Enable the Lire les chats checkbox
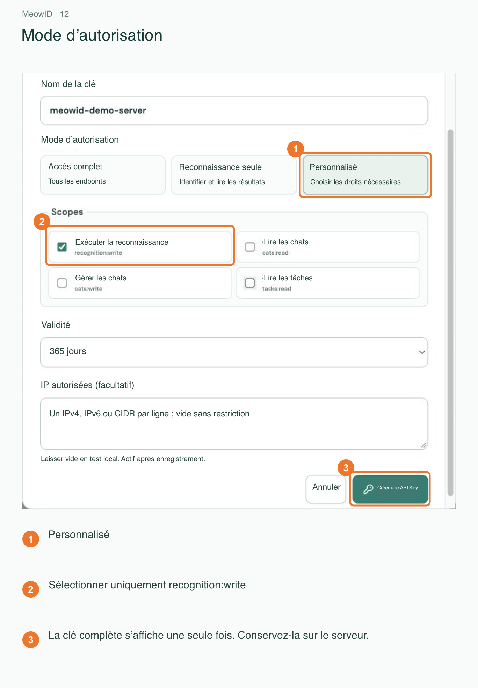The image size is (478, 688). click(250, 247)
